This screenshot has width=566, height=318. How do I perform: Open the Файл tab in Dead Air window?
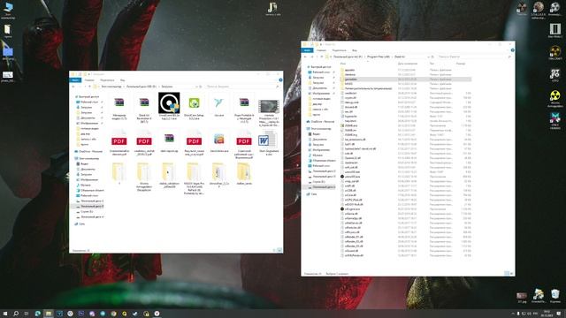(307, 50)
